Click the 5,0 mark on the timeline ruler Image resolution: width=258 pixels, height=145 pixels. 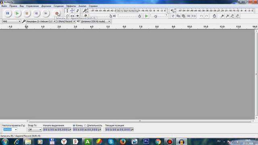(x=108, y=27)
